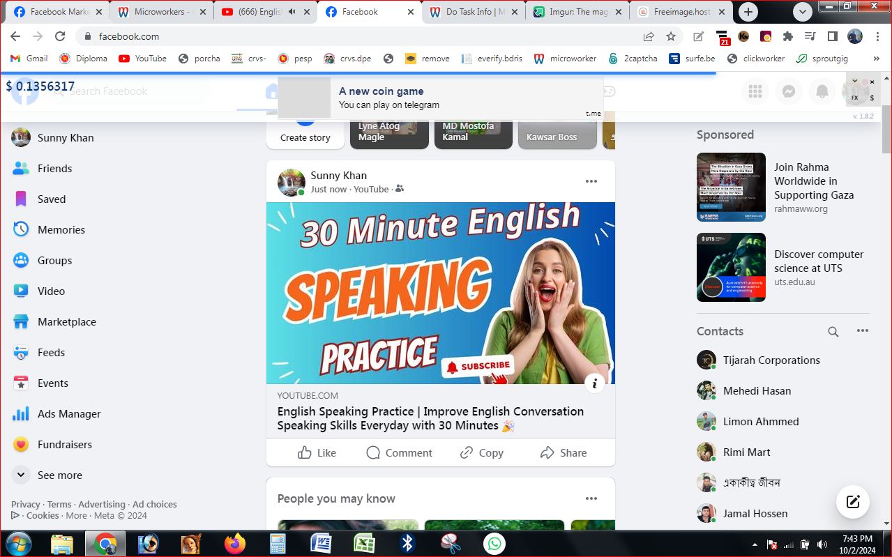Click the share page icon in address bar
This screenshot has width=892, height=557.
click(649, 36)
